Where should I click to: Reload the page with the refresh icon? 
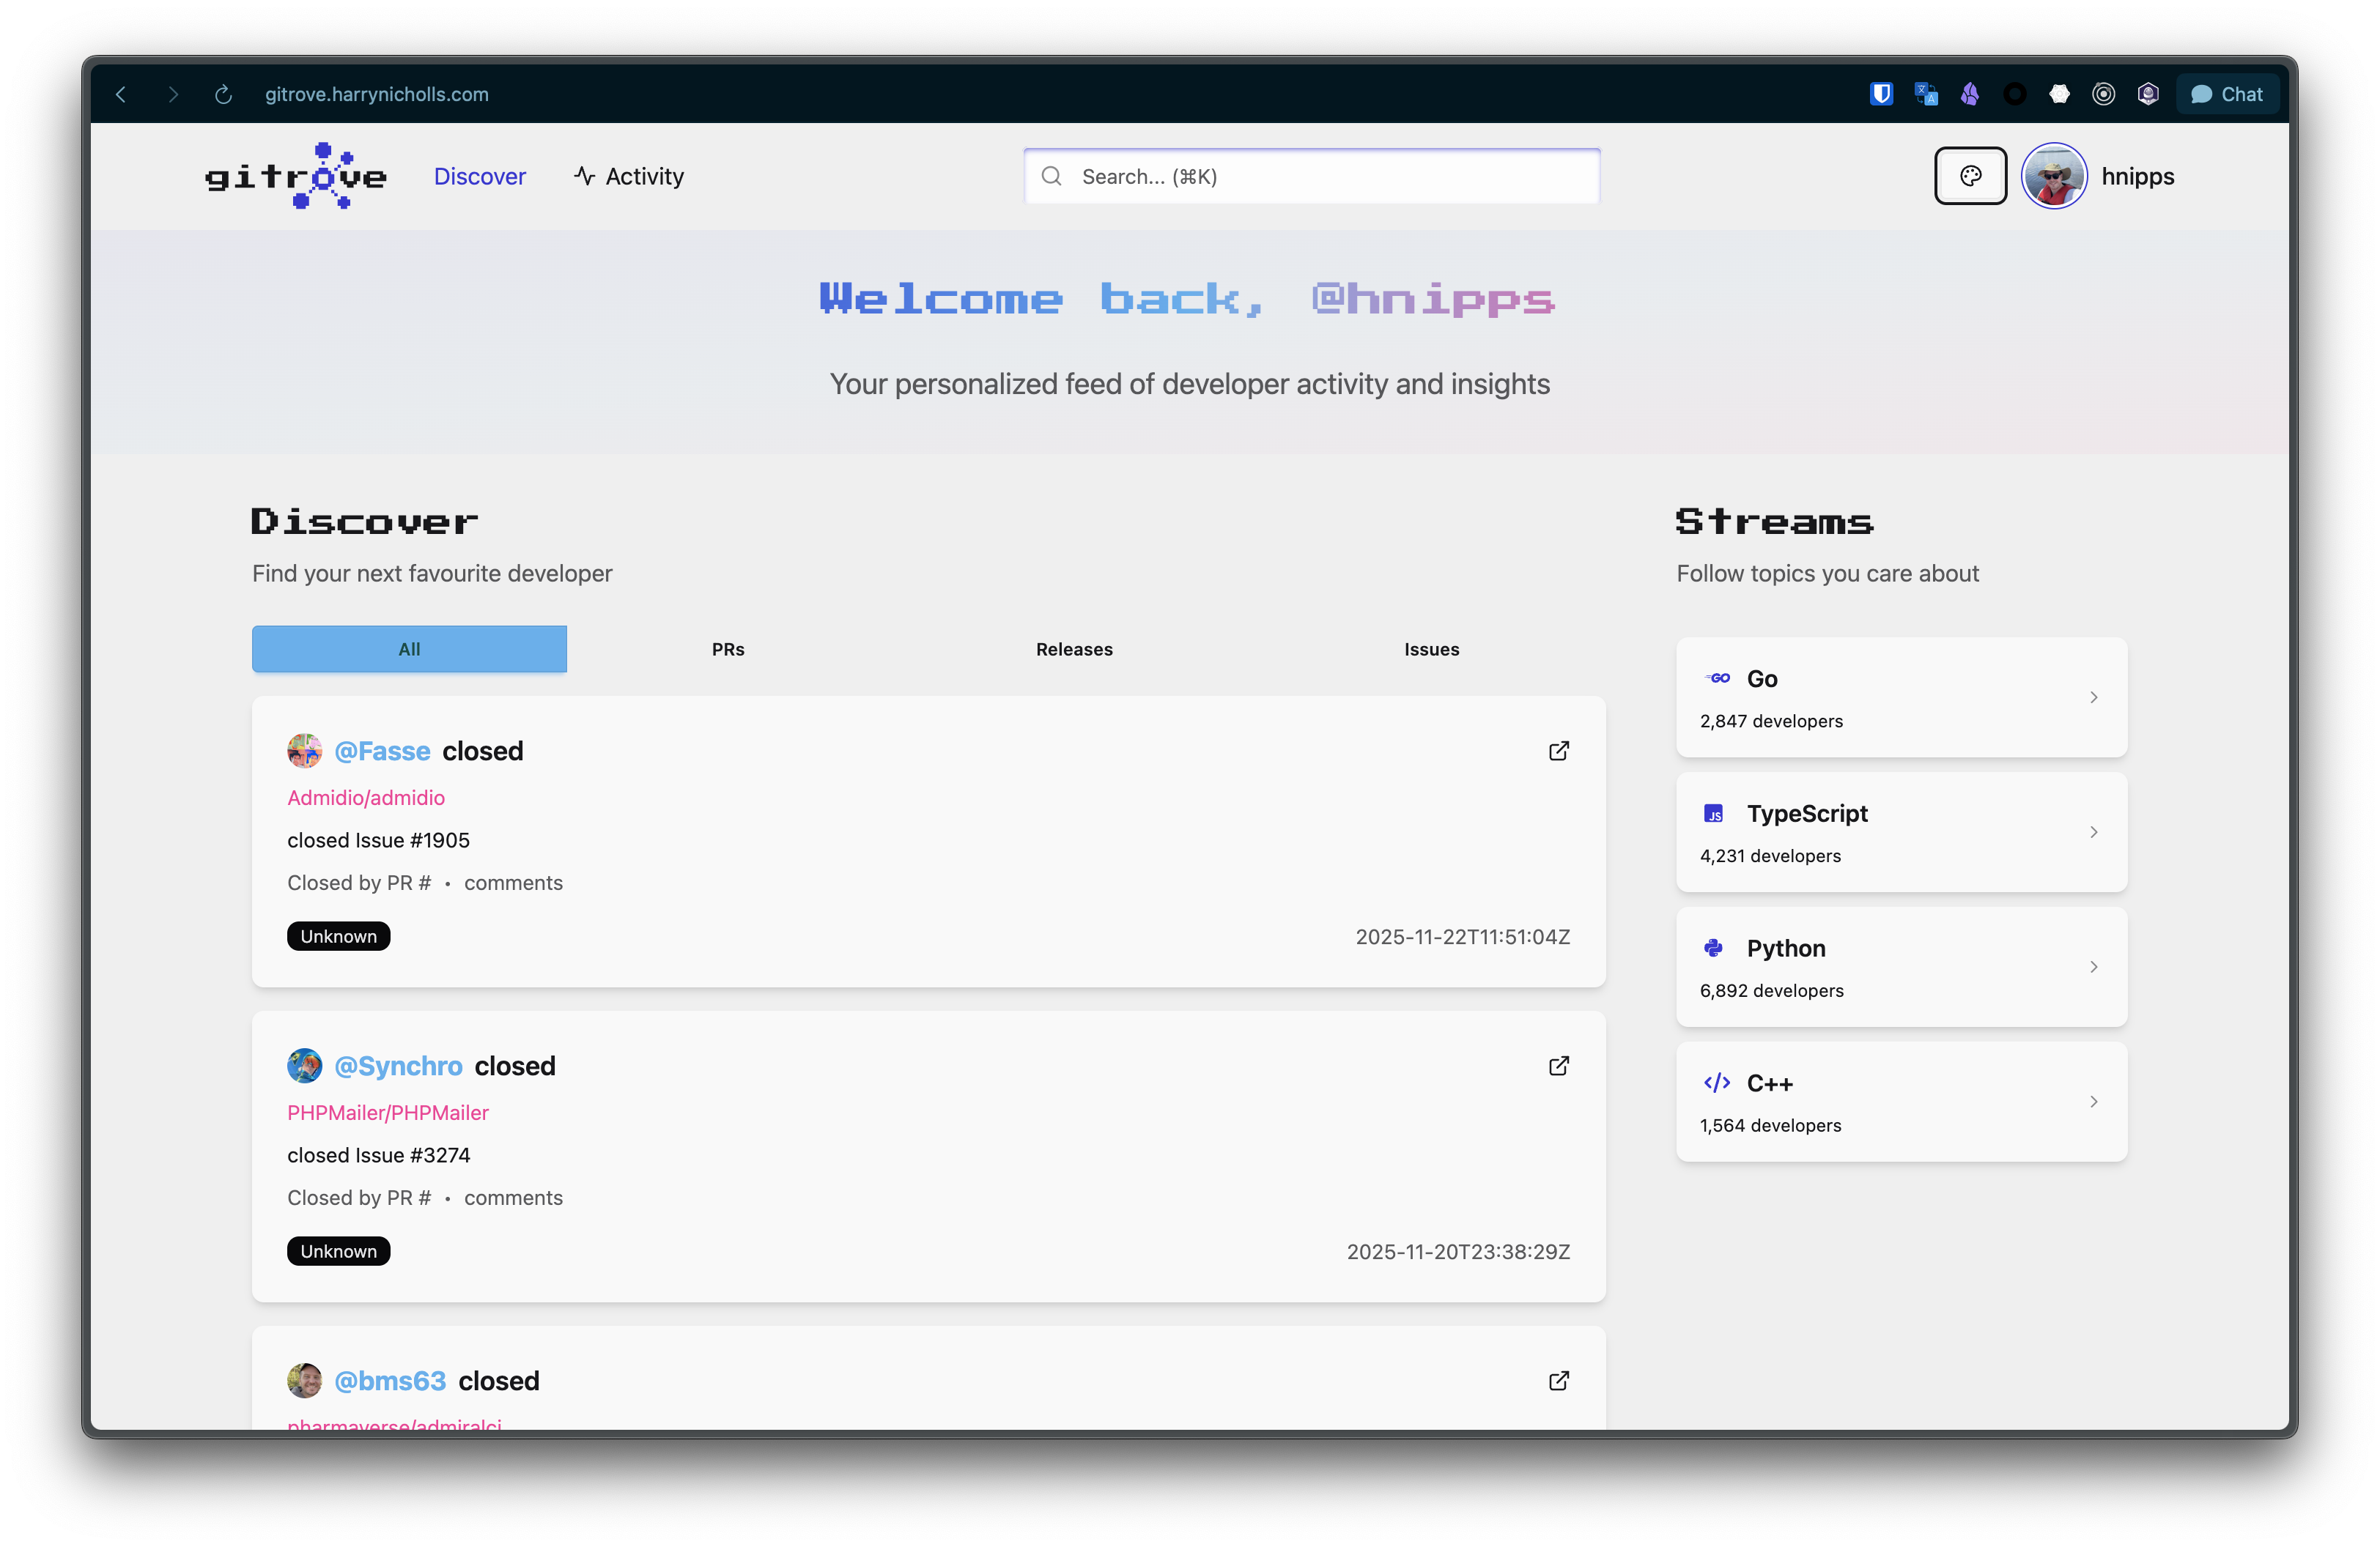[x=223, y=94]
